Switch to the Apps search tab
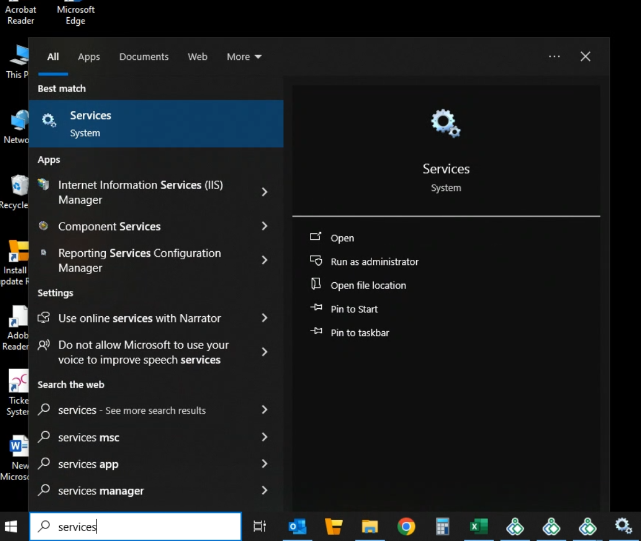The width and height of the screenshot is (641, 541). tap(89, 57)
